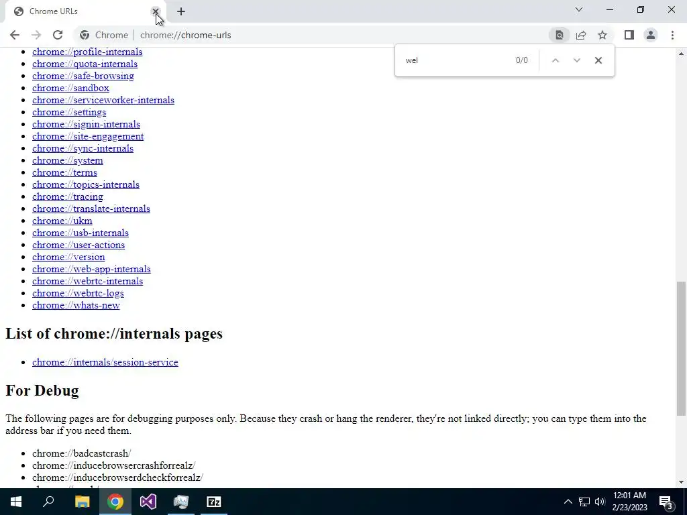Open 7-Zip from the taskbar

click(x=214, y=502)
